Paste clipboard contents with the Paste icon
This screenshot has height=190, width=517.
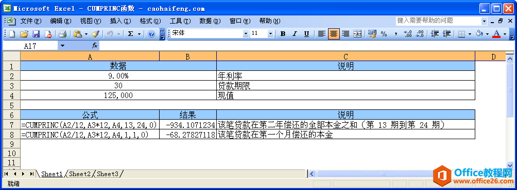(x=78, y=34)
